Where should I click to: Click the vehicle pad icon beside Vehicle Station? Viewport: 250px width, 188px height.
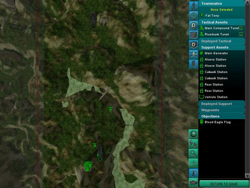[x=202, y=97]
